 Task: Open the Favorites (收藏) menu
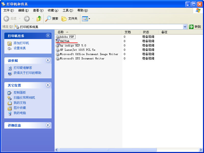[x=53, y=10]
